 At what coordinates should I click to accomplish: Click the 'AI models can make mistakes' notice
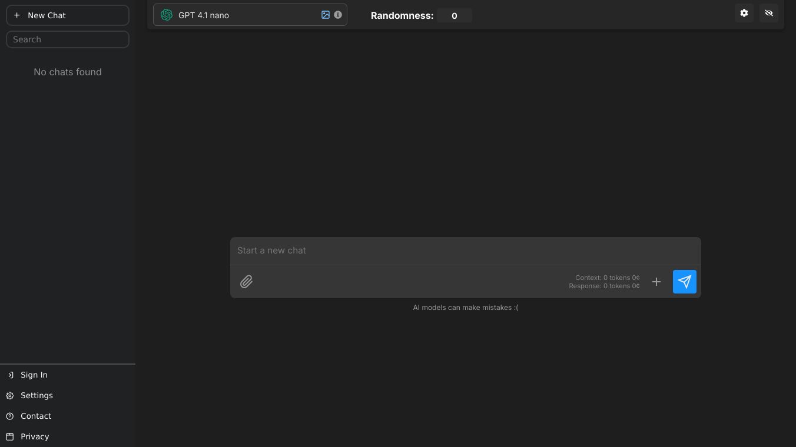point(466,308)
